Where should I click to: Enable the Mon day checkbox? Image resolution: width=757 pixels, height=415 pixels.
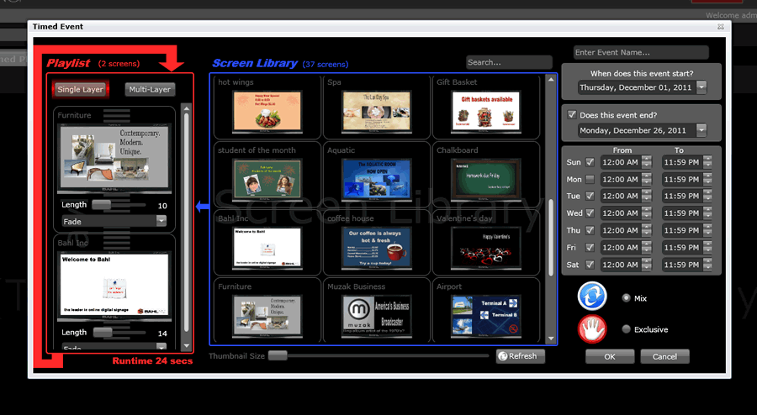click(590, 179)
